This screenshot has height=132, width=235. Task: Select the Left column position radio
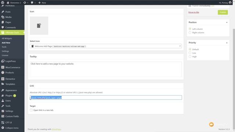(x=190, y=29)
